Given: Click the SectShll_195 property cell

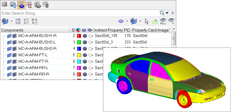Looking at the screenshot, I should coord(106,36).
